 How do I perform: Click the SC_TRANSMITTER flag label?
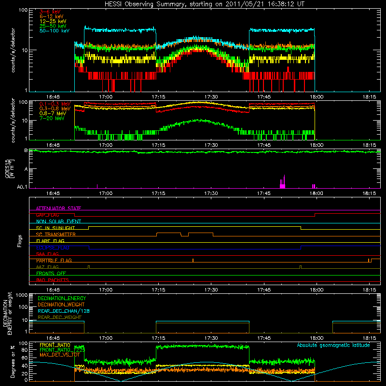click(x=56, y=234)
